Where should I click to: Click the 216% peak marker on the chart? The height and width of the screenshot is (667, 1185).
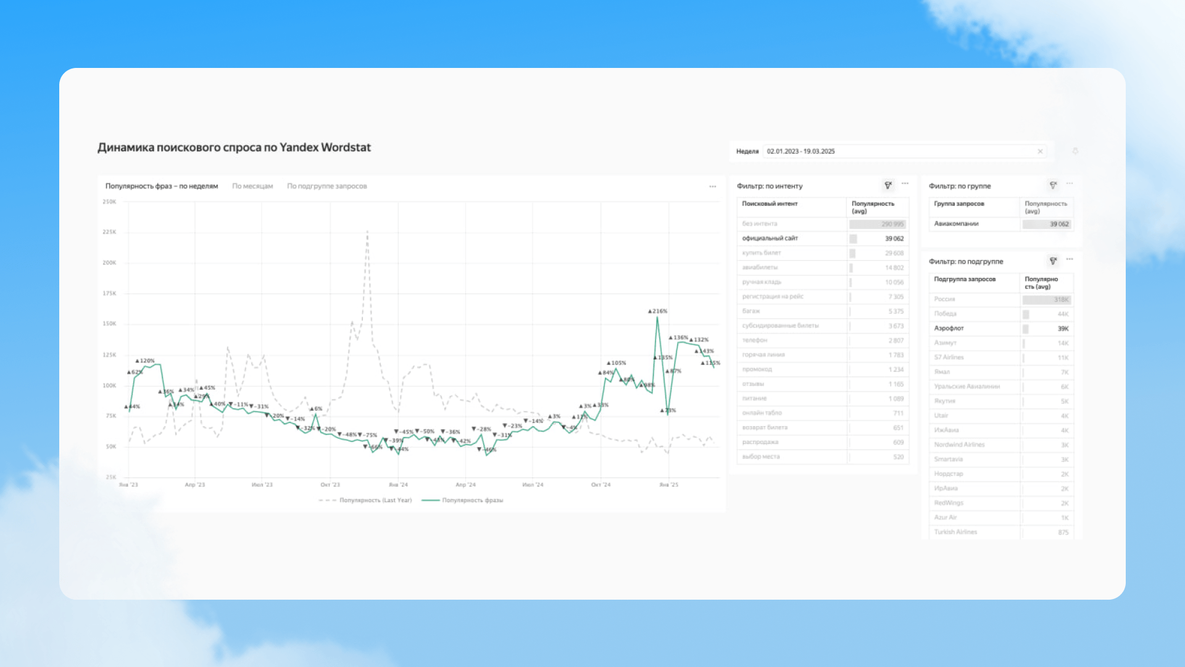(x=657, y=312)
